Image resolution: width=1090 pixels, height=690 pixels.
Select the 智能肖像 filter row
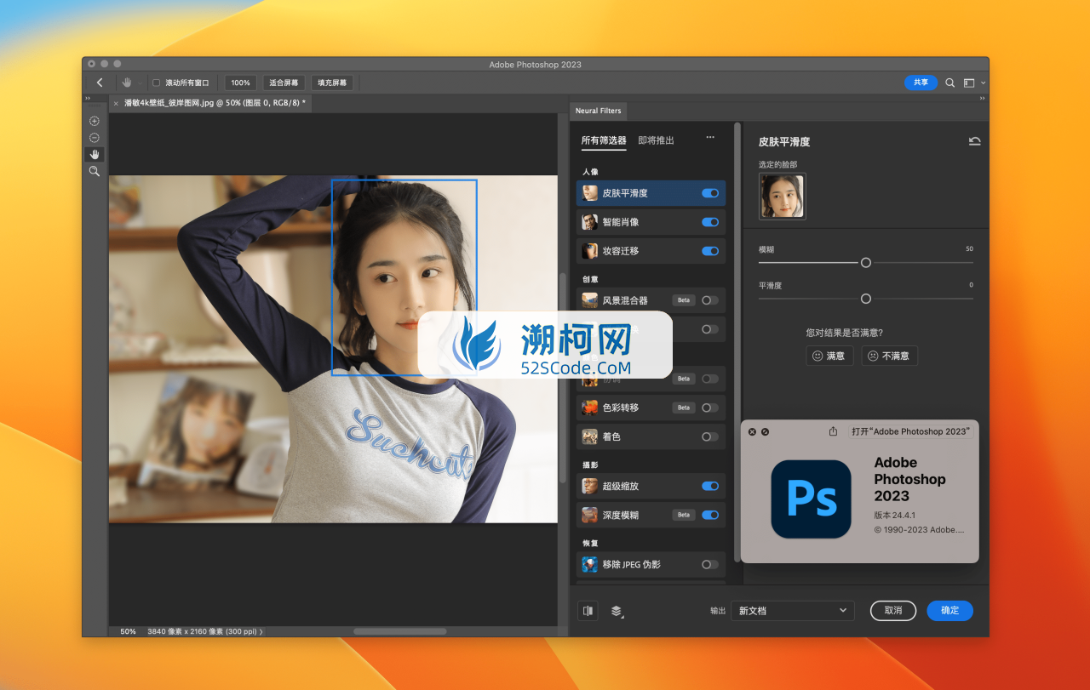tap(651, 222)
